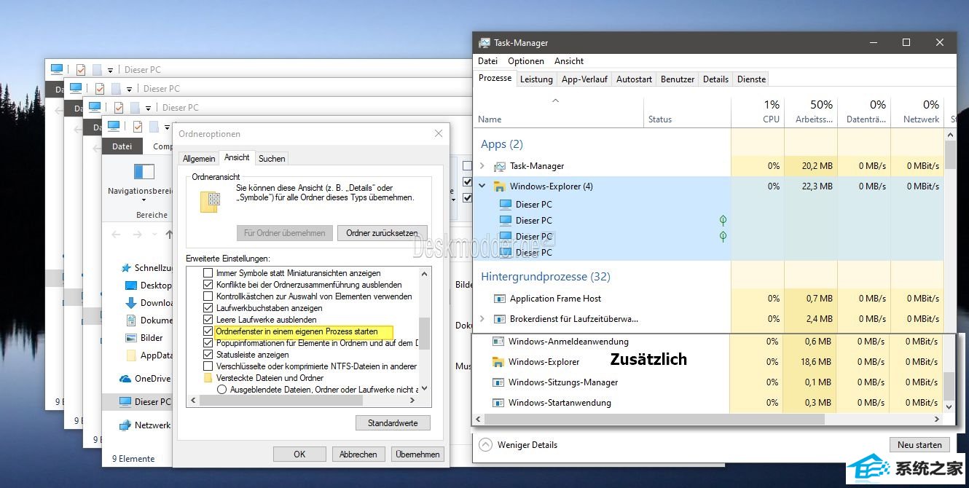Switch to App-Verlauf tab
The image size is (969, 488).
click(x=584, y=79)
